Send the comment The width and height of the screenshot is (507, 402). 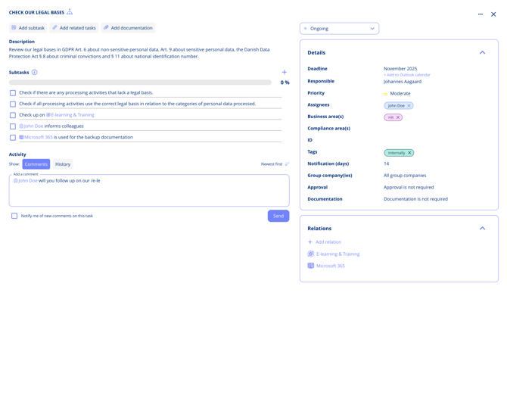[x=278, y=216]
